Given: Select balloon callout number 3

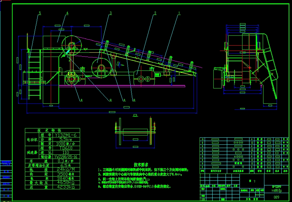Looking at the screenshot, I should [111, 14].
